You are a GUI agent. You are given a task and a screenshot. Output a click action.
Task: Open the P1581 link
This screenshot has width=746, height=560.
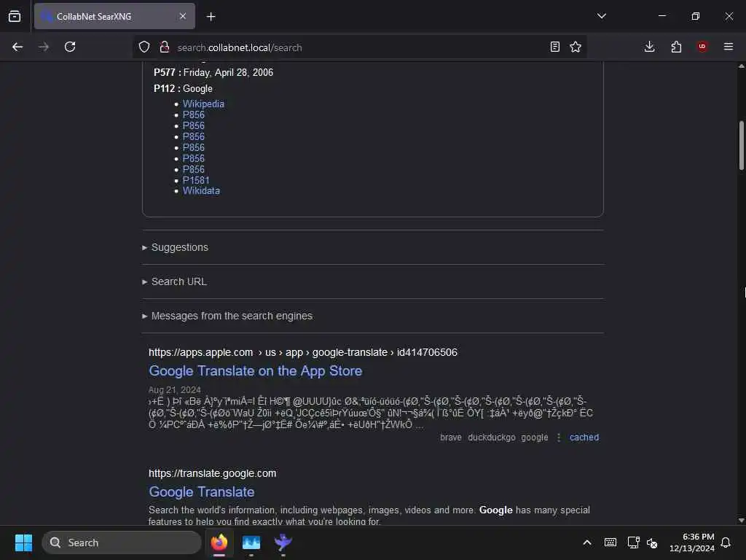[x=196, y=181]
